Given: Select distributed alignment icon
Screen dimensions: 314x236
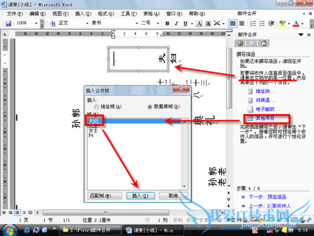Looking at the screenshot, I should (242, 23).
